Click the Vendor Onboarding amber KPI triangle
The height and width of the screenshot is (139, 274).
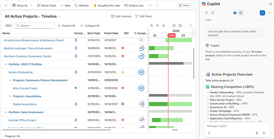click(123, 72)
